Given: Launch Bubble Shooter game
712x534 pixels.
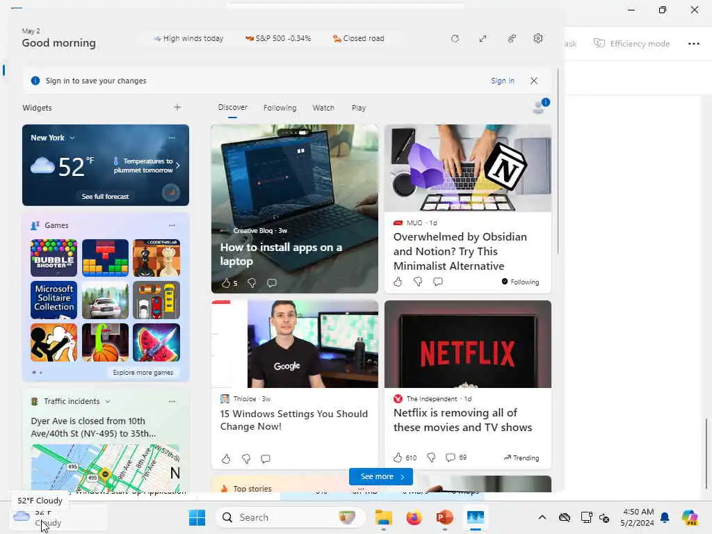Looking at the screenshot, I should (x=54, y=258).
